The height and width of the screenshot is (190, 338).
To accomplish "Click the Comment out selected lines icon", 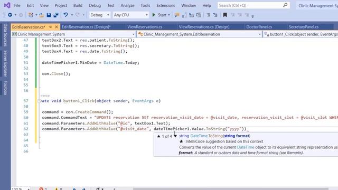I will point(208,15).
